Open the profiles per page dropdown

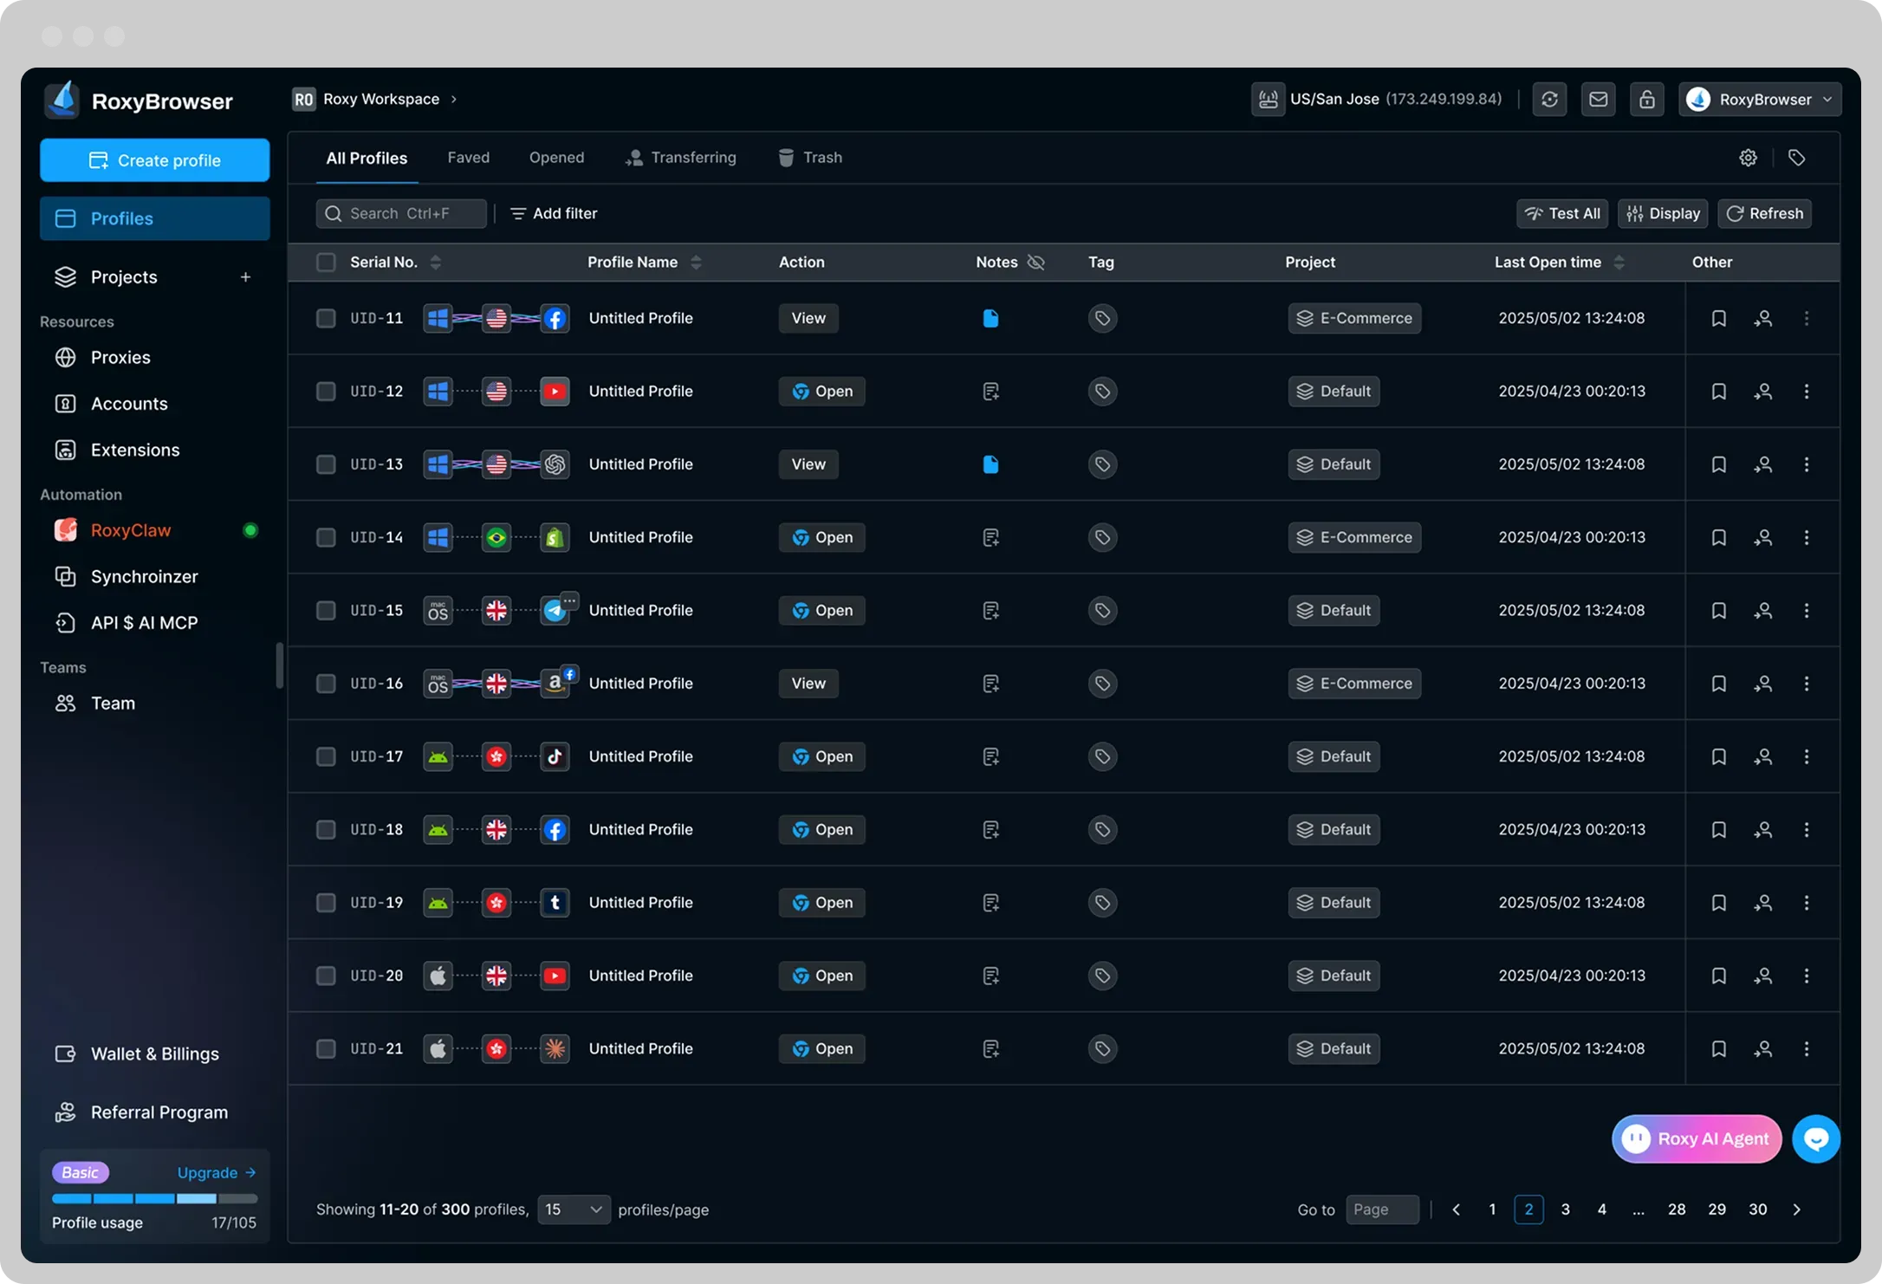(574, 1209)
